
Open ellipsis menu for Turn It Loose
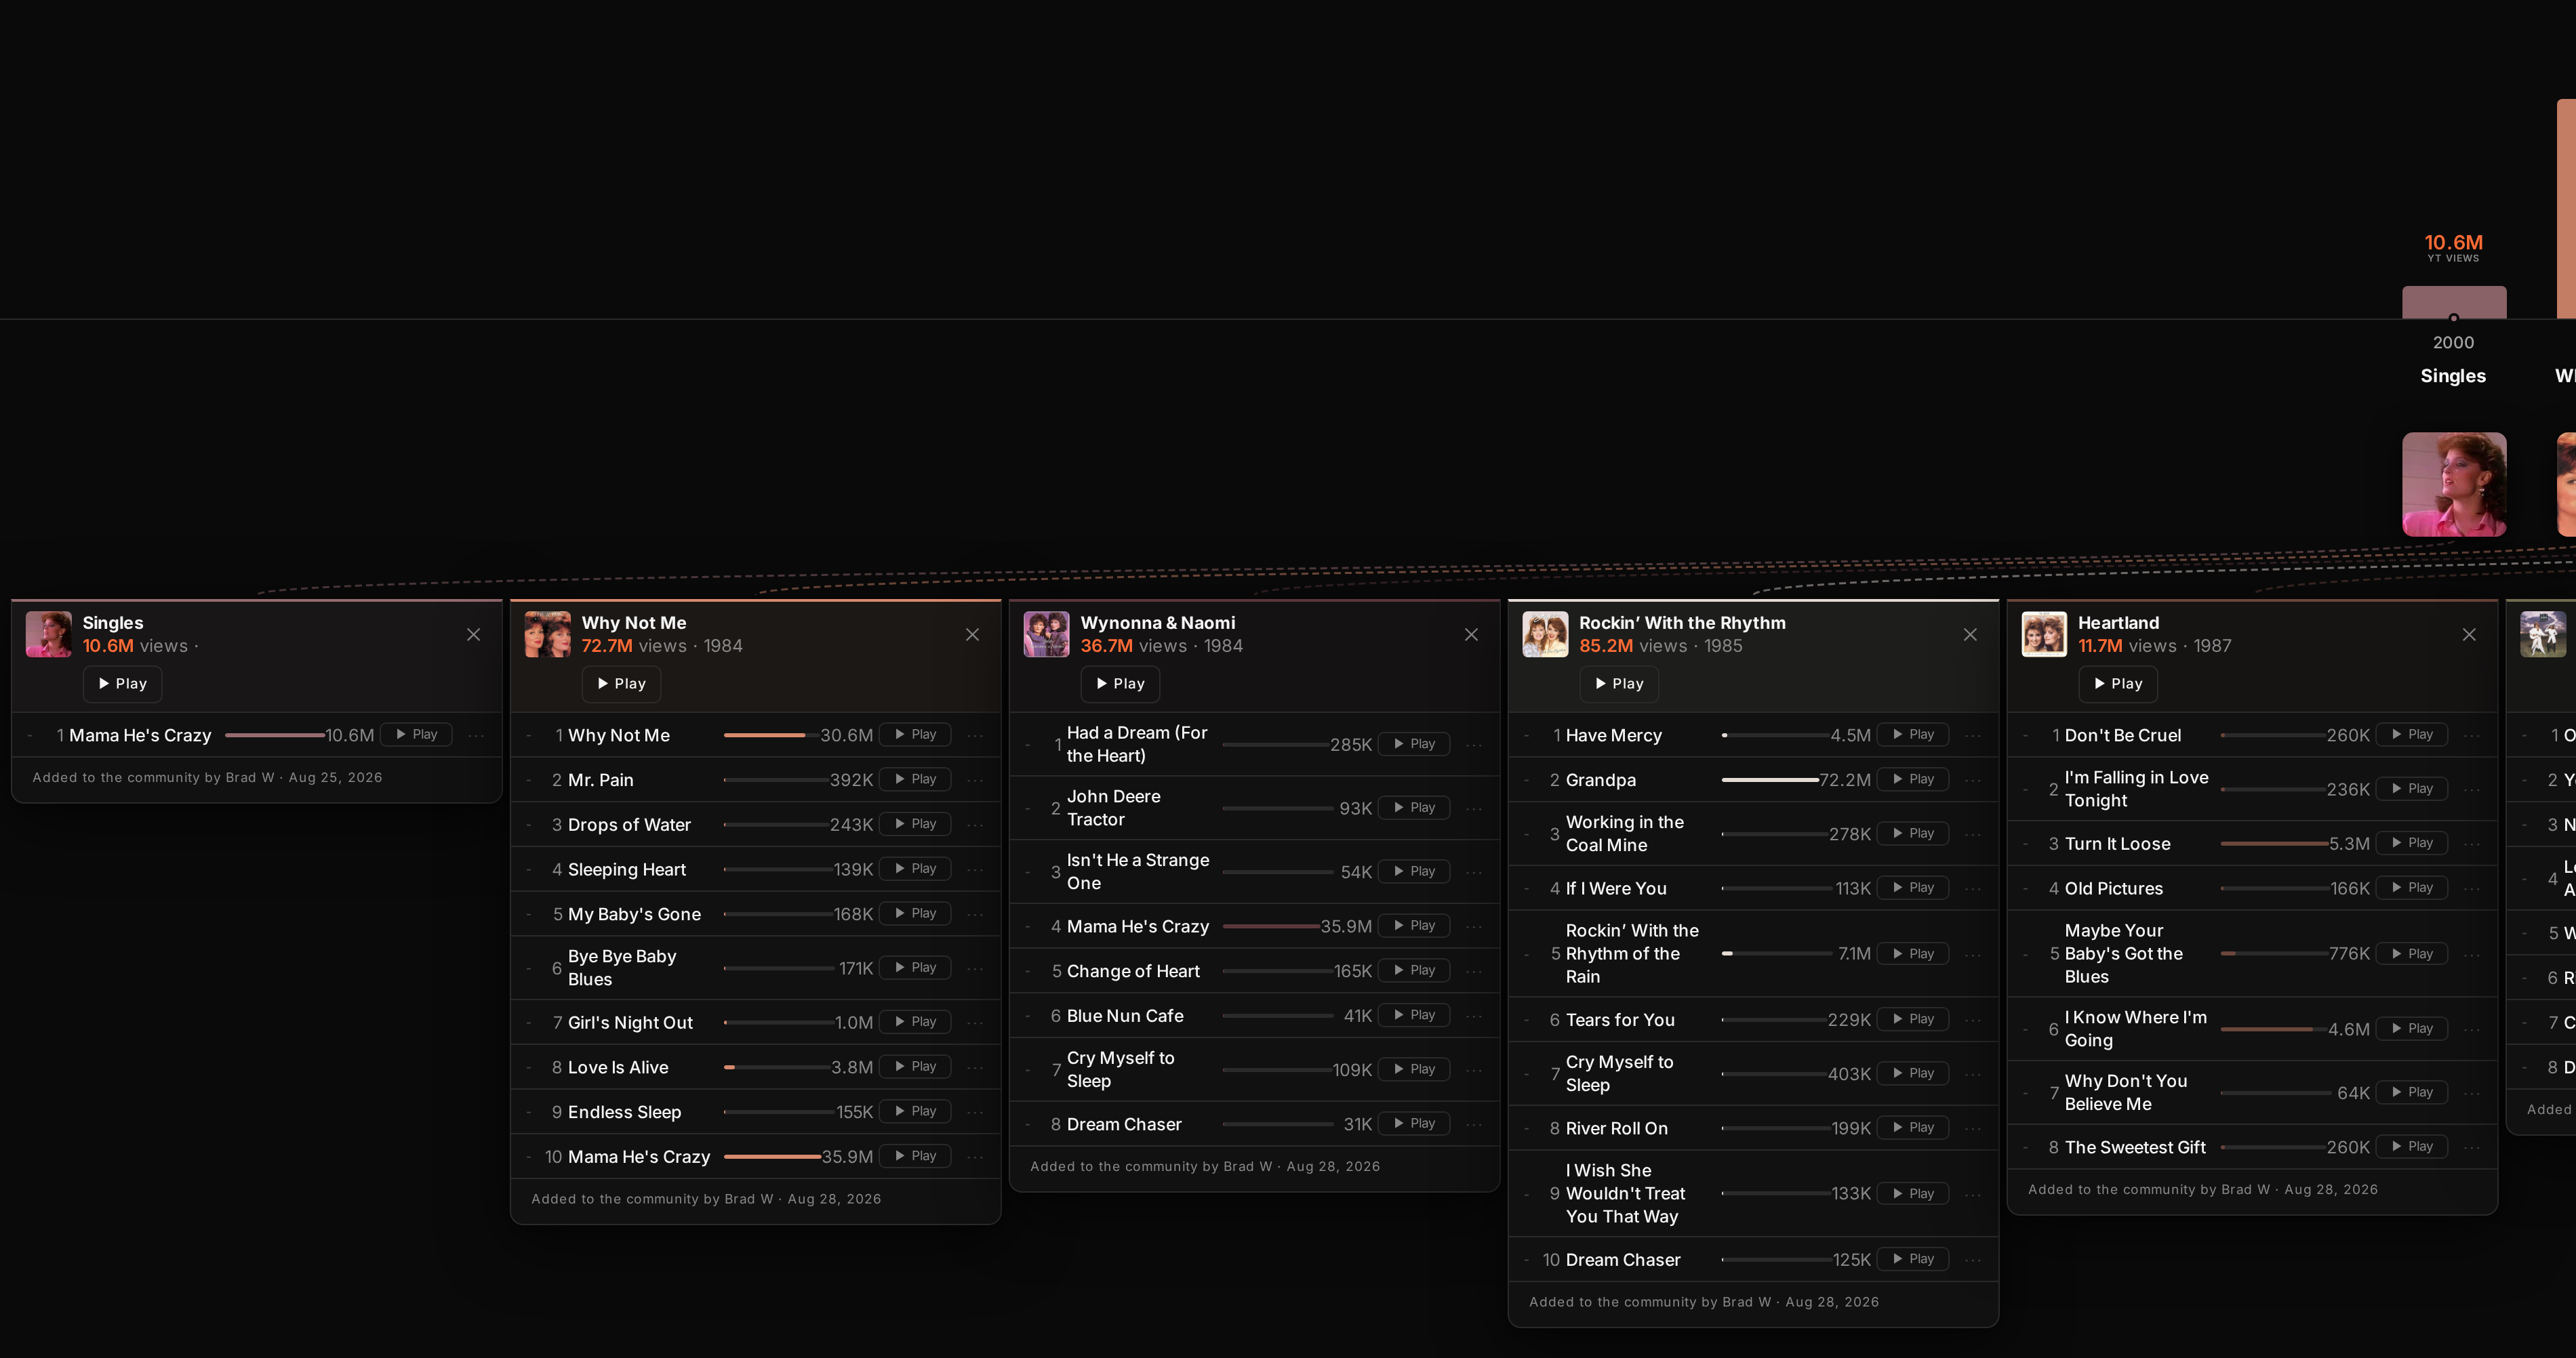point(2472,844)
